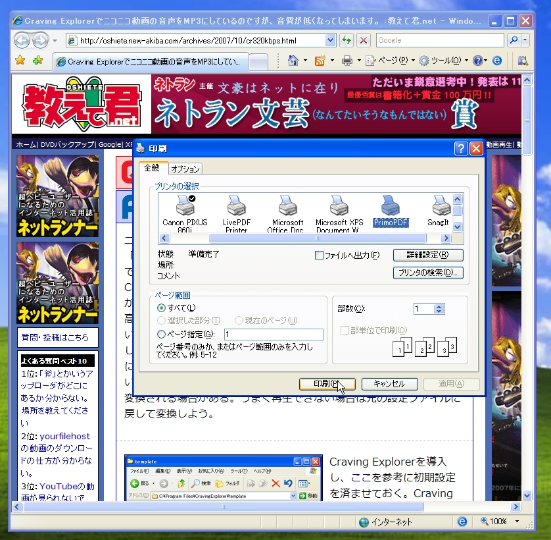Stop page loading with the red X button
The width and height of the screenshot is (551, 540).
coord(364,40)
